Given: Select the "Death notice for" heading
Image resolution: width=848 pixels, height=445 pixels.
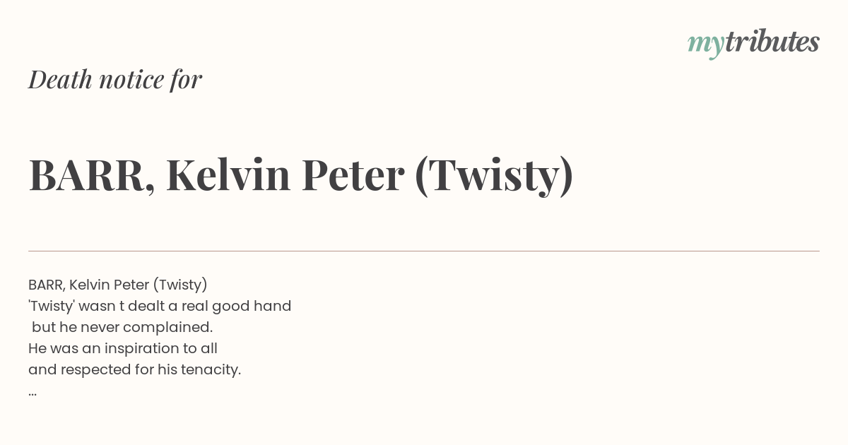Looking at the screenshot, I should click(115, 79).
